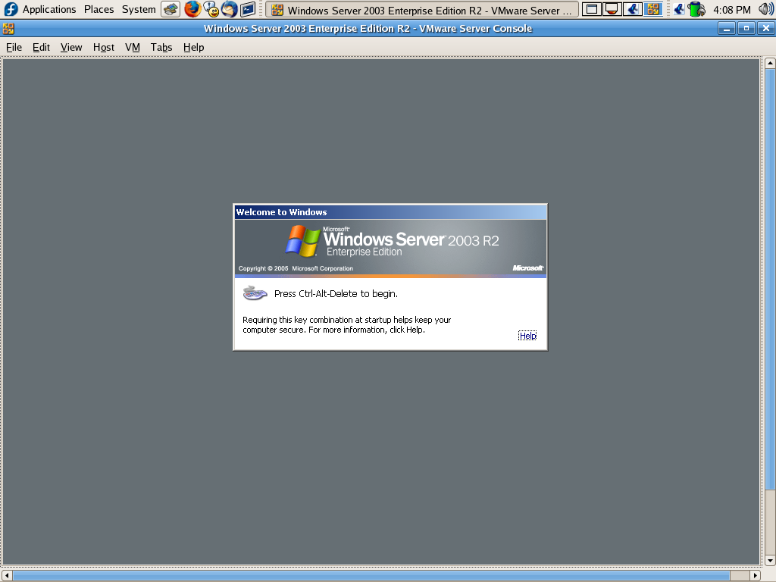
Task: Open the Fedora Applications menu
Action: point(49,9)
